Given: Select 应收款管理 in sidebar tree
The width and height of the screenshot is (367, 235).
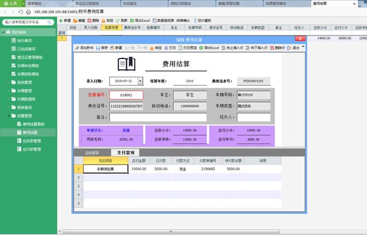Looking at the screenshot, I should (31, 140).
